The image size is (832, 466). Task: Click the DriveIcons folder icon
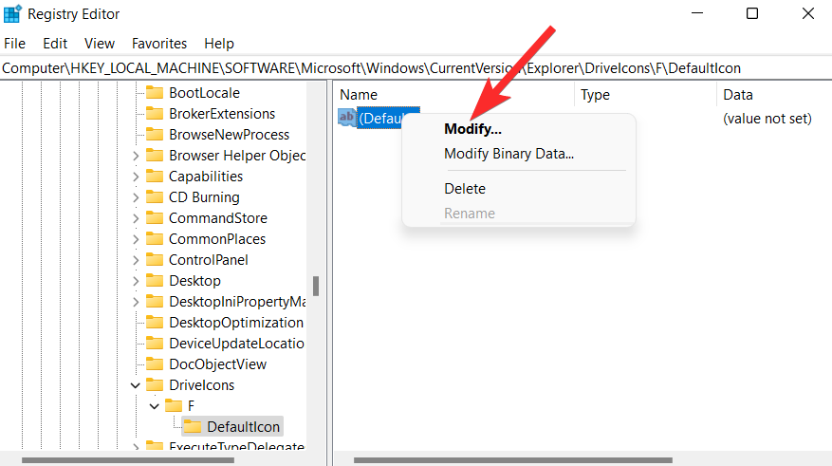(x=155, y=385)
